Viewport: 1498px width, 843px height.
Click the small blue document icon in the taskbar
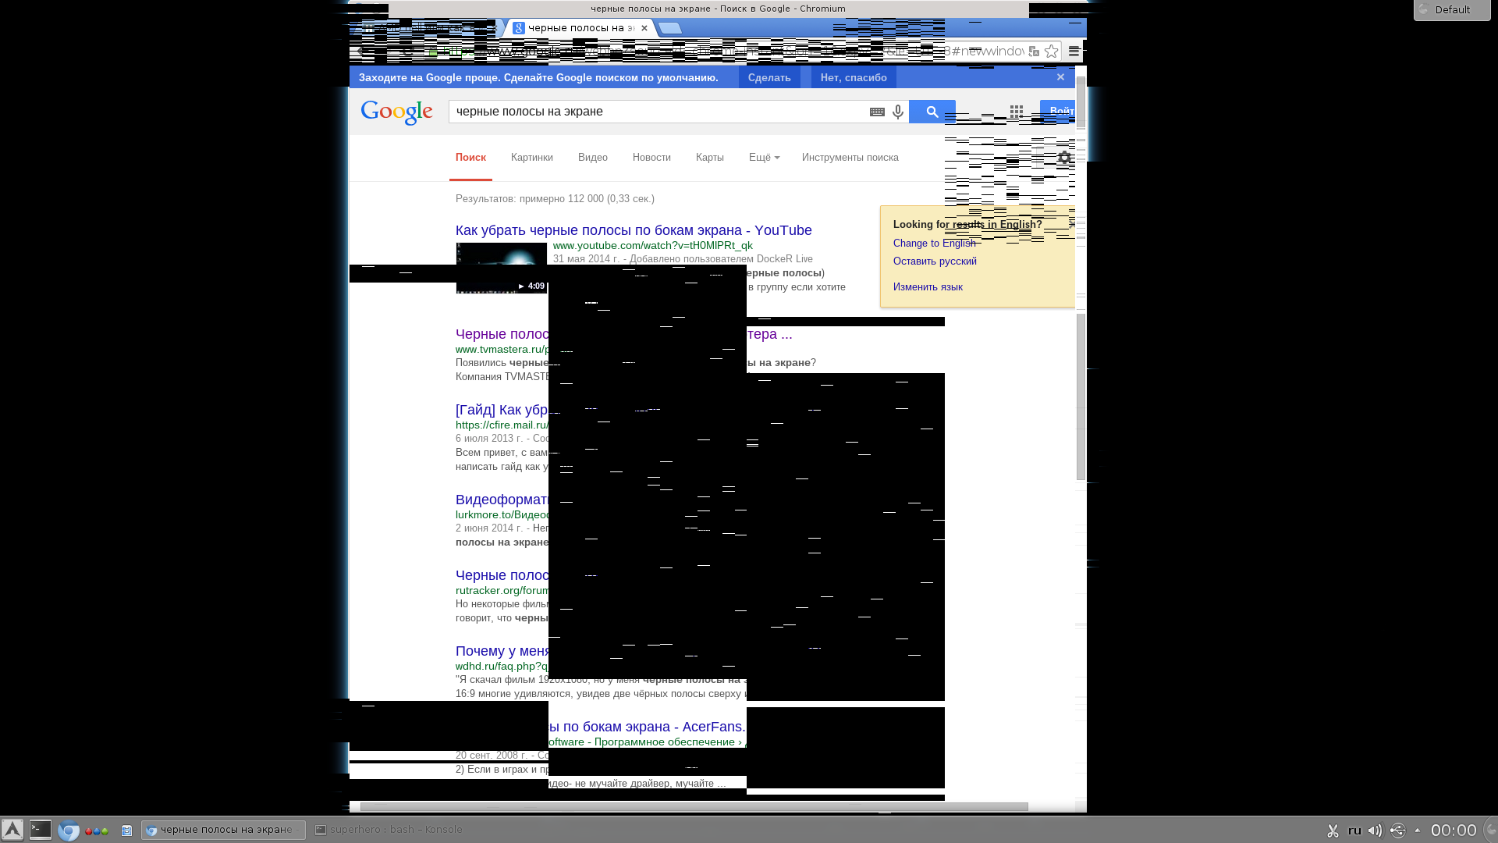(x=126, y=831)
